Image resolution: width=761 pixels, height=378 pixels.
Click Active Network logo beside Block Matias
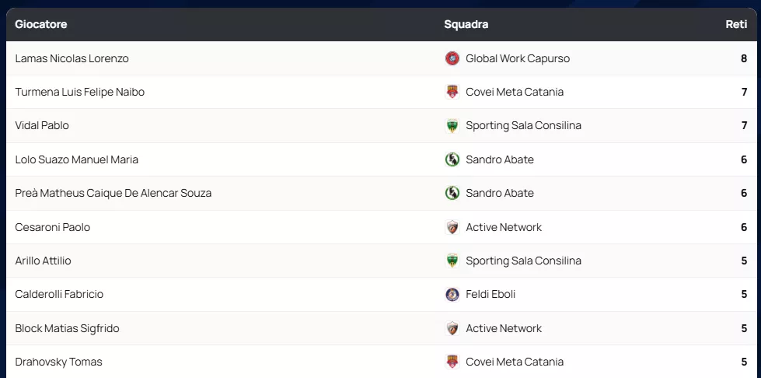452,328
